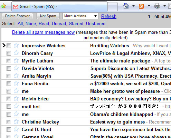Check the Arnita Maryln message checkbox
The image size is (171, 138).
[x=9, y=76]
